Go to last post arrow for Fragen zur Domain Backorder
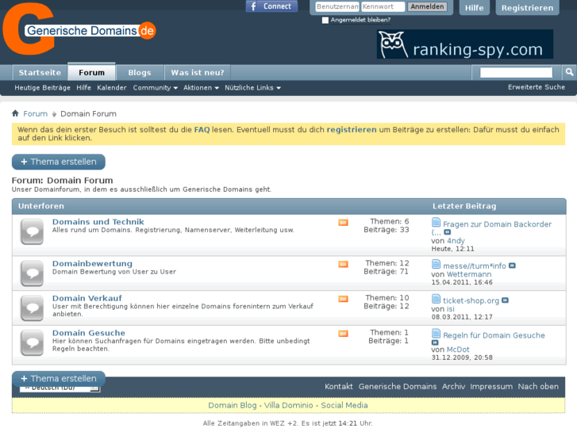The height and width of the screenshot is (432, 577). [x=447, y=232]
